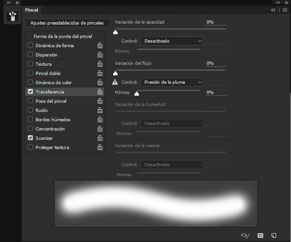
Task: Click Ajustes preestablecidos de pinceles button
Action: (x=67, y=23)
